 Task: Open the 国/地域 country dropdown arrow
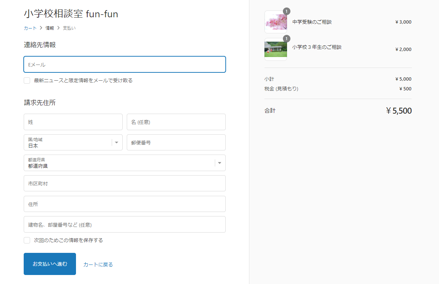tap(117, 143)
